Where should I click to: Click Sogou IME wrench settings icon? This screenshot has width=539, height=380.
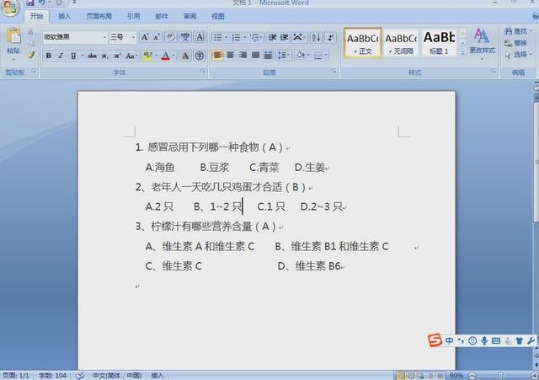click(531, 340)
